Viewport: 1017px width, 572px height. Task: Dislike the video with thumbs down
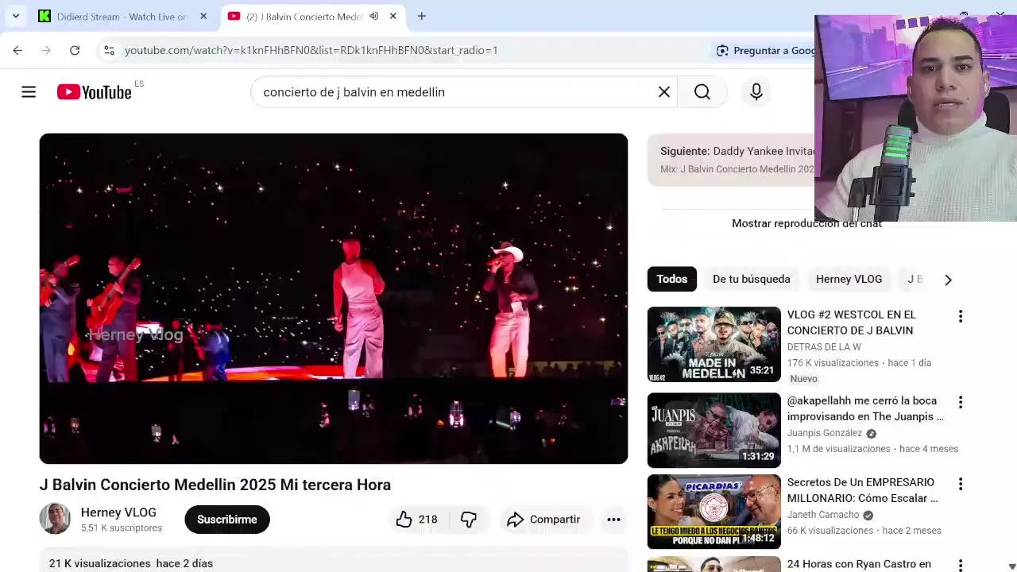469,520
